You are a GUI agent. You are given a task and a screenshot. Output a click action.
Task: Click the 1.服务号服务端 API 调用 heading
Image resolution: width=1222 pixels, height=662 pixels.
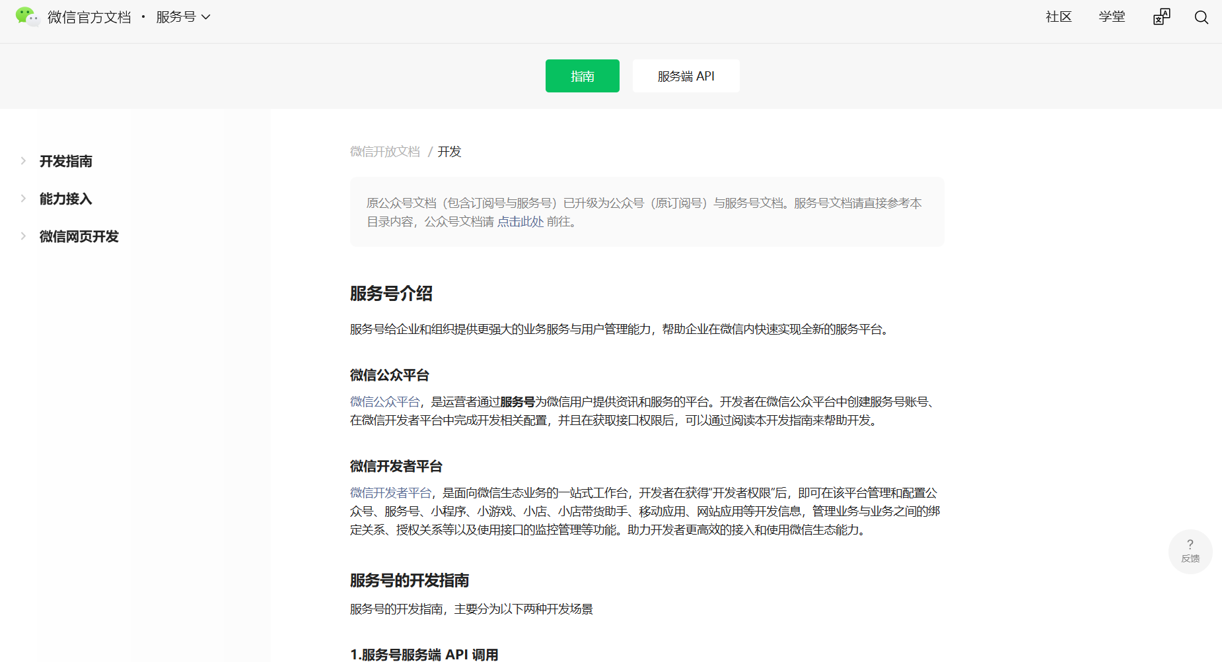click(424, 654)
